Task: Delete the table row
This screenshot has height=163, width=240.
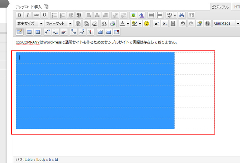Action: [64, 32]
